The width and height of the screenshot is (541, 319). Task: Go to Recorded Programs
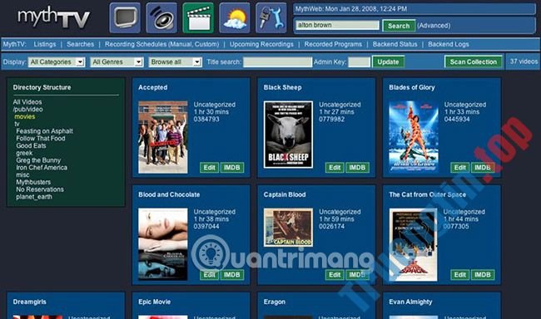pos(333,44)
